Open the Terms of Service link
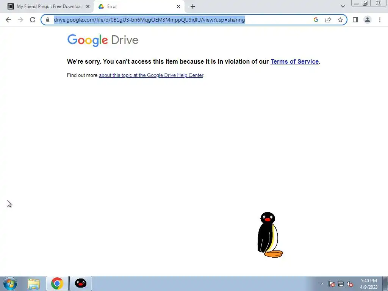 294,62
